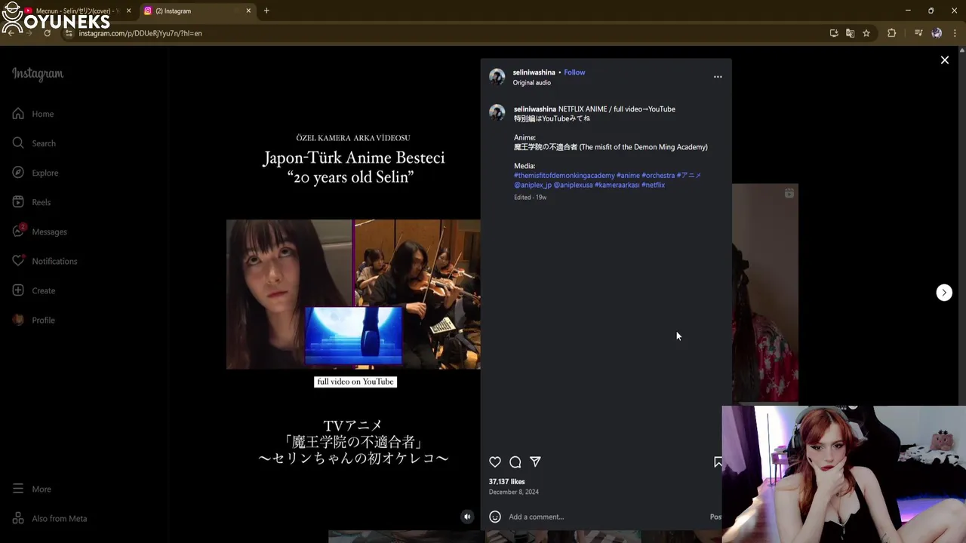Select the (2) Instagram browser tab
The width and height of the screenshot is (966, 543).
pyautogui.click(x=196, y=11)
